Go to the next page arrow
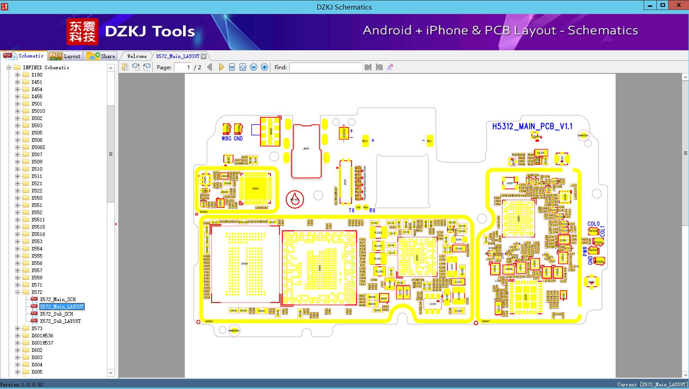This screenshot has height=389, width=689. (x=221, y=67)
